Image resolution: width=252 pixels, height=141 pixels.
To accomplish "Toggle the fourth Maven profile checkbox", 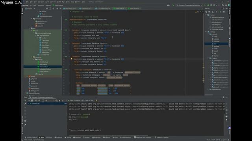I will tap(210, 25).
